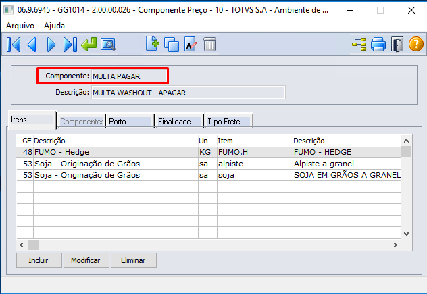Click the Incluir button
The height and width of the screenshot is (294, 427).
pyautogui.click(x=39, y=260)
